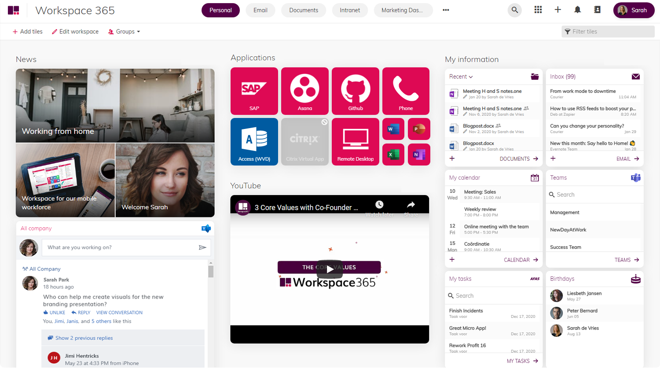
Task: Launch the Asana app tile
Action: tap(305, 91)
